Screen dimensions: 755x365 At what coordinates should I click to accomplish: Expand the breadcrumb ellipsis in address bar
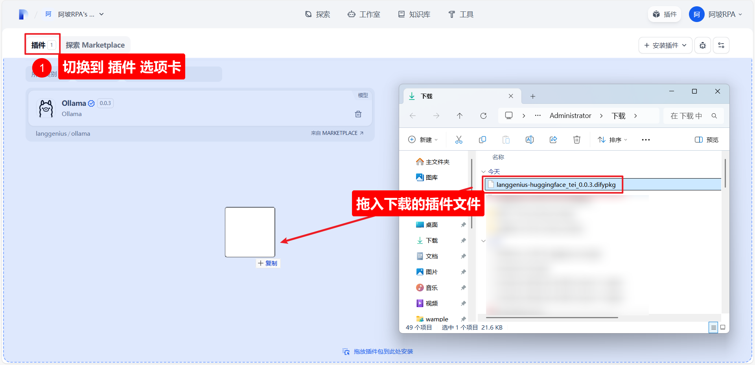pyautogui.click(x=538, y=116)
